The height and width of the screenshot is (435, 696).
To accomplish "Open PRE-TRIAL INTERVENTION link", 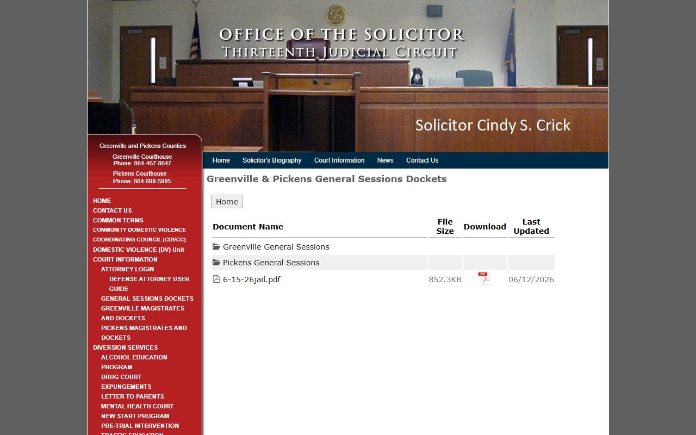I will click(x=140, y=426).
